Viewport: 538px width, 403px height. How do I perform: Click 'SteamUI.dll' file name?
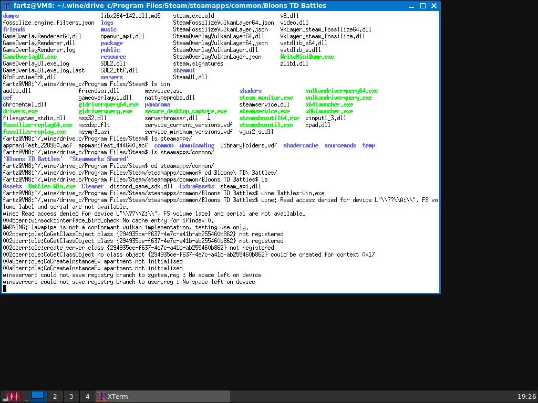tap(190, 78)
